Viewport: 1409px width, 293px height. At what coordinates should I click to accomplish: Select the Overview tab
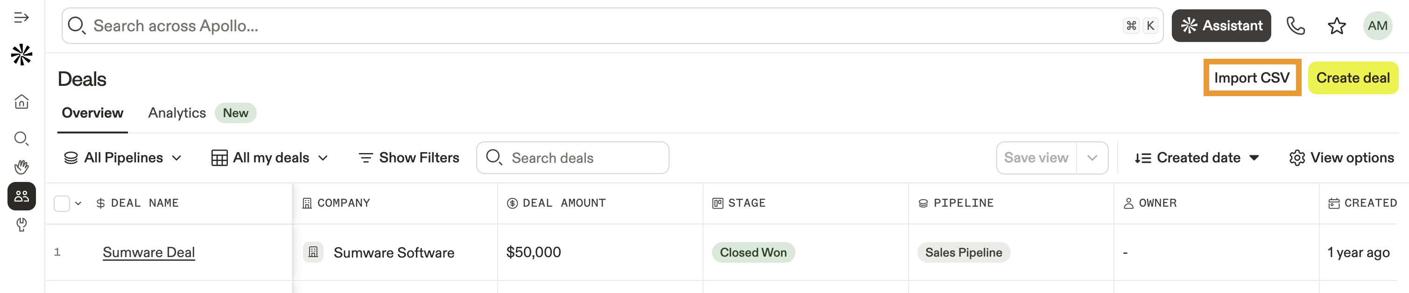[x=92, y=113]
